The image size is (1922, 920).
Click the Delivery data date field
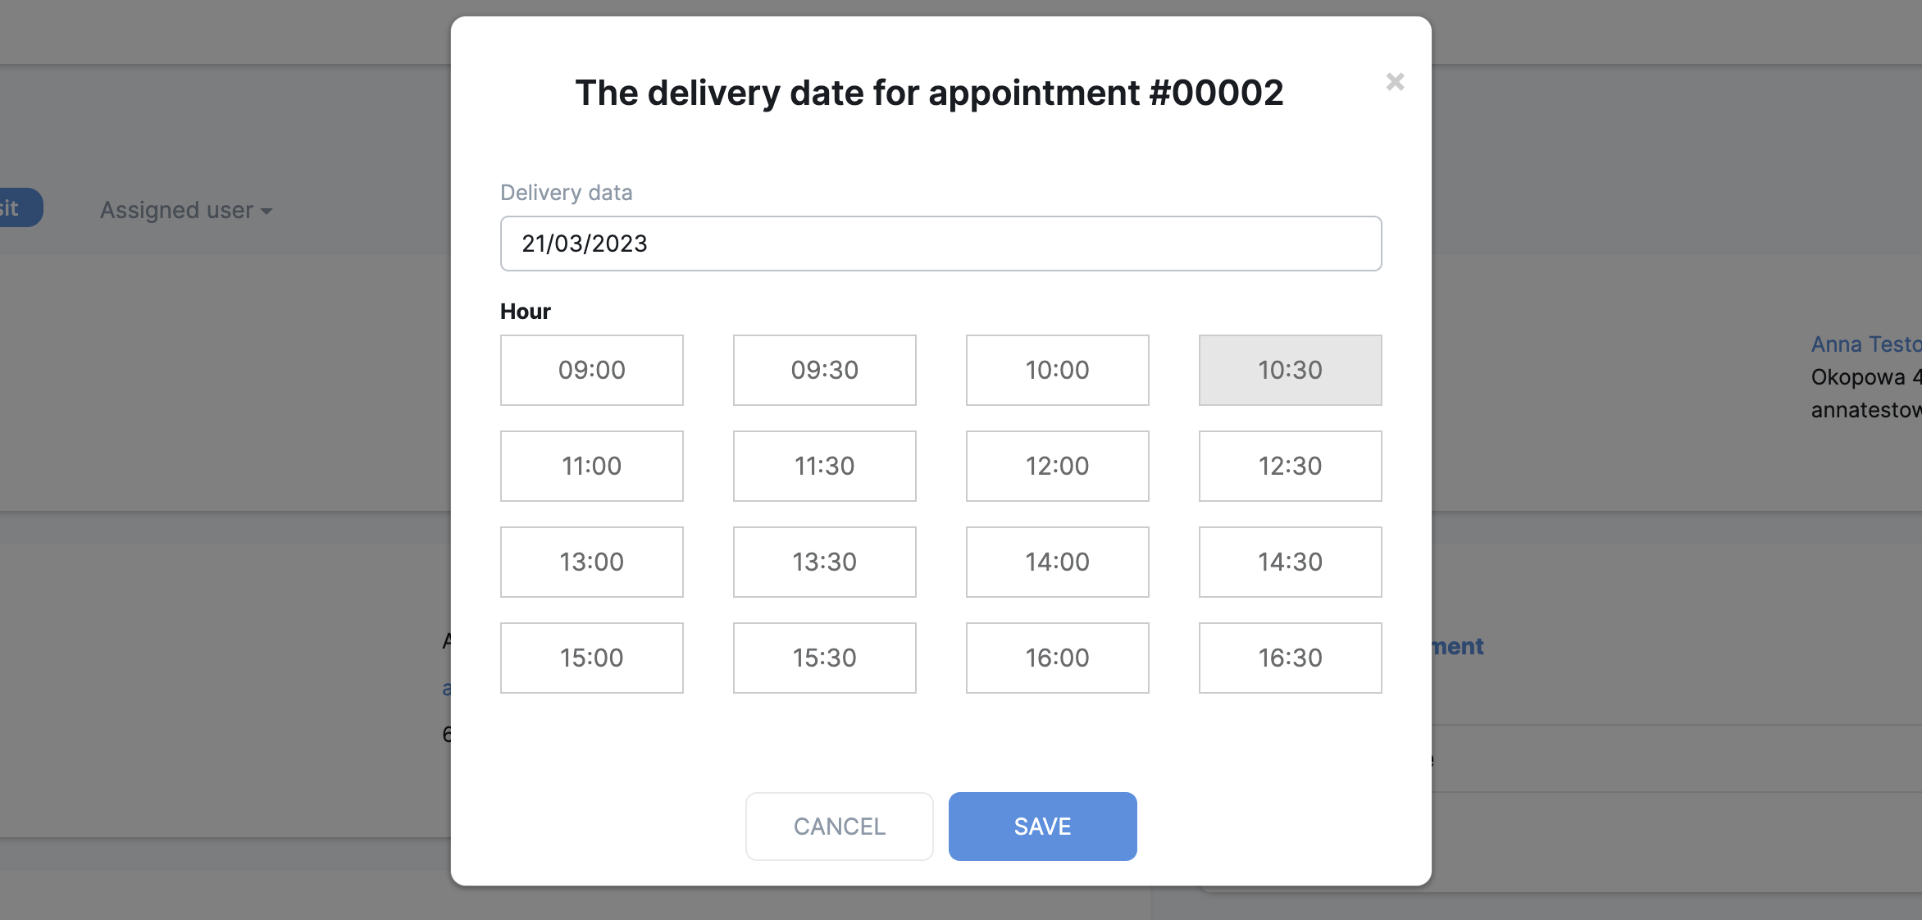click(941, 244)
